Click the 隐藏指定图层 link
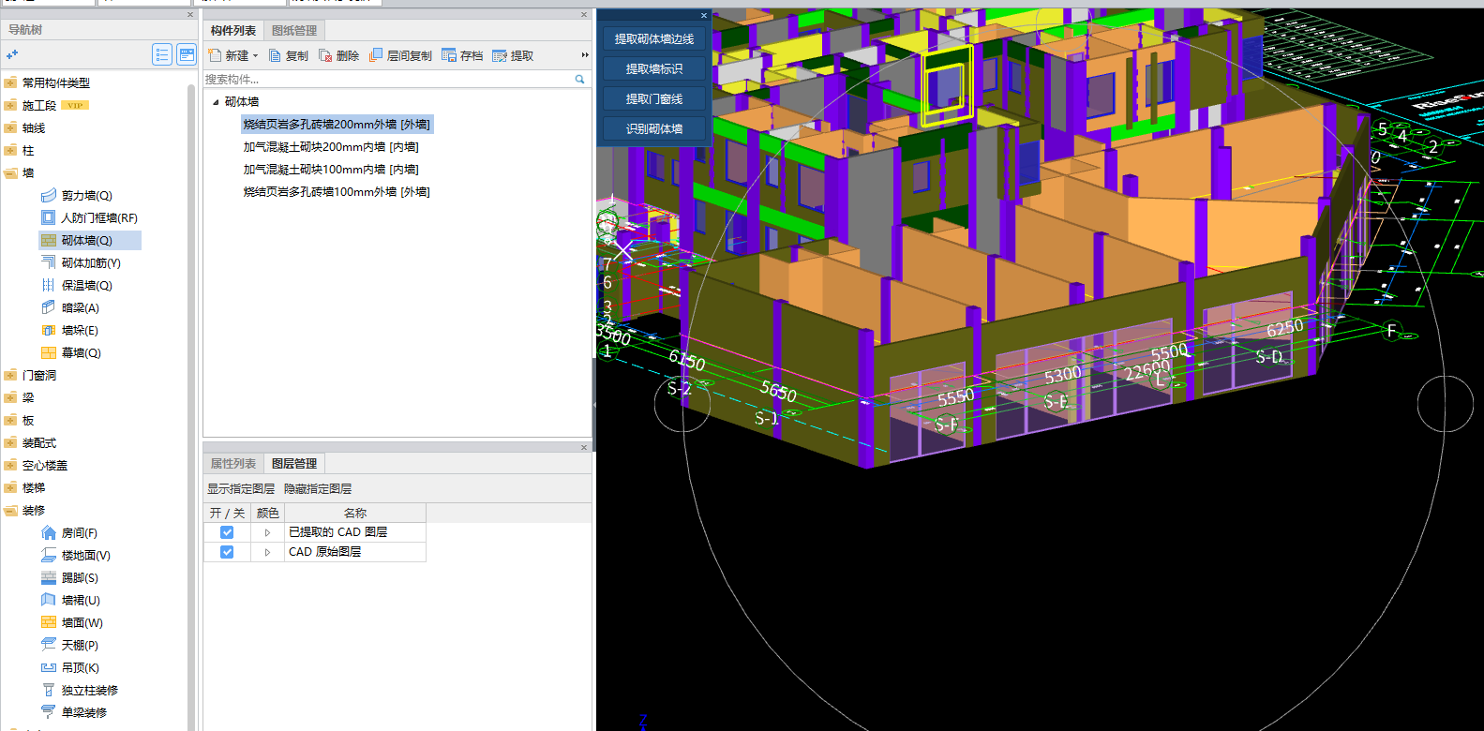Image resolution: width=1484 pixels, height=731 pixels. pos(318,489)
